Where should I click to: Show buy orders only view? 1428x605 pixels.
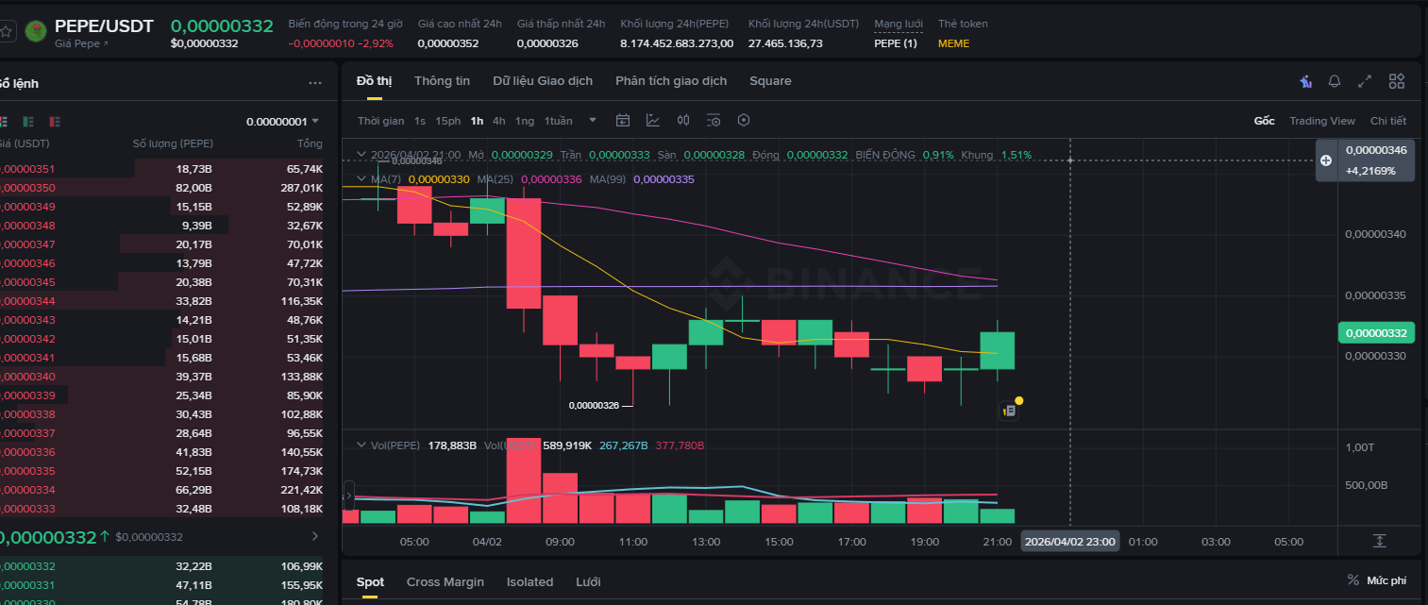(x=28, y=122)
